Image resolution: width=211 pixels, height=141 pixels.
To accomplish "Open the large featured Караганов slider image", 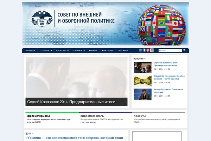I will coord(76,77).
